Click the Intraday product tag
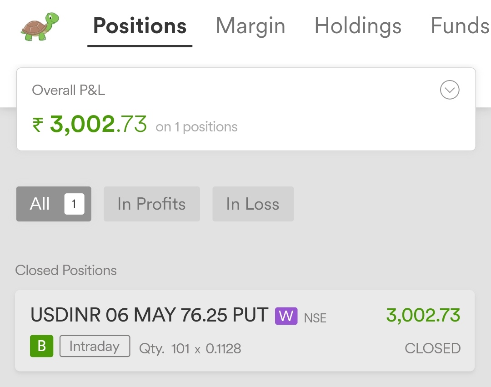The image size is (491, 387). [95, 346]
